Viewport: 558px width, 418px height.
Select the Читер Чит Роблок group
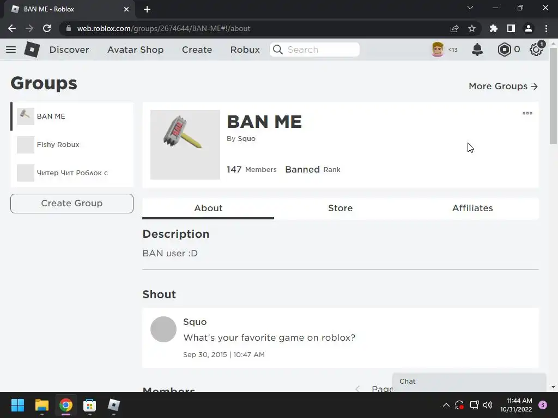72,173
